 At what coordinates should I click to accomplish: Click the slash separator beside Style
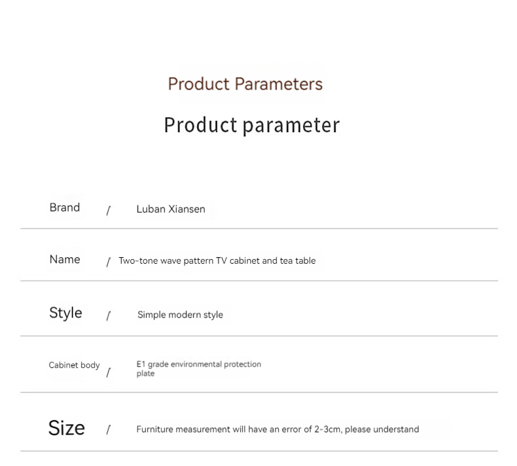coord(109,316)
